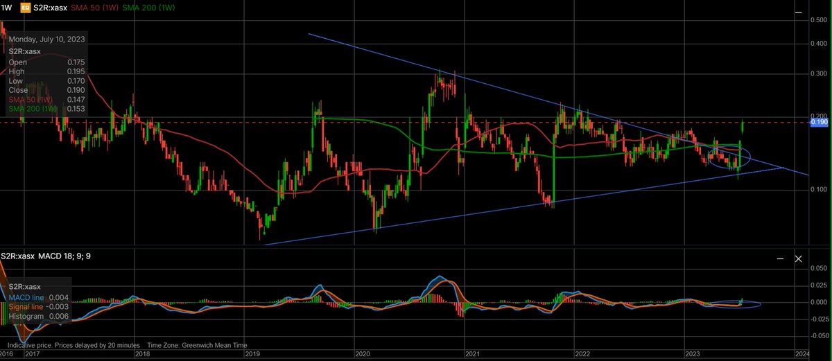The image size is (832, 361).
Task: Click the SMA 50 value 0.147 tooltip row
Action: pos(46,100)
